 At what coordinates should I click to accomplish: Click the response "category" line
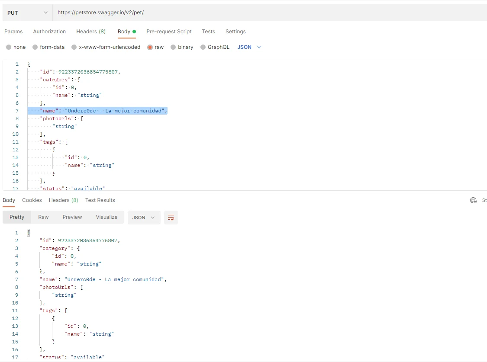[60, 248]
